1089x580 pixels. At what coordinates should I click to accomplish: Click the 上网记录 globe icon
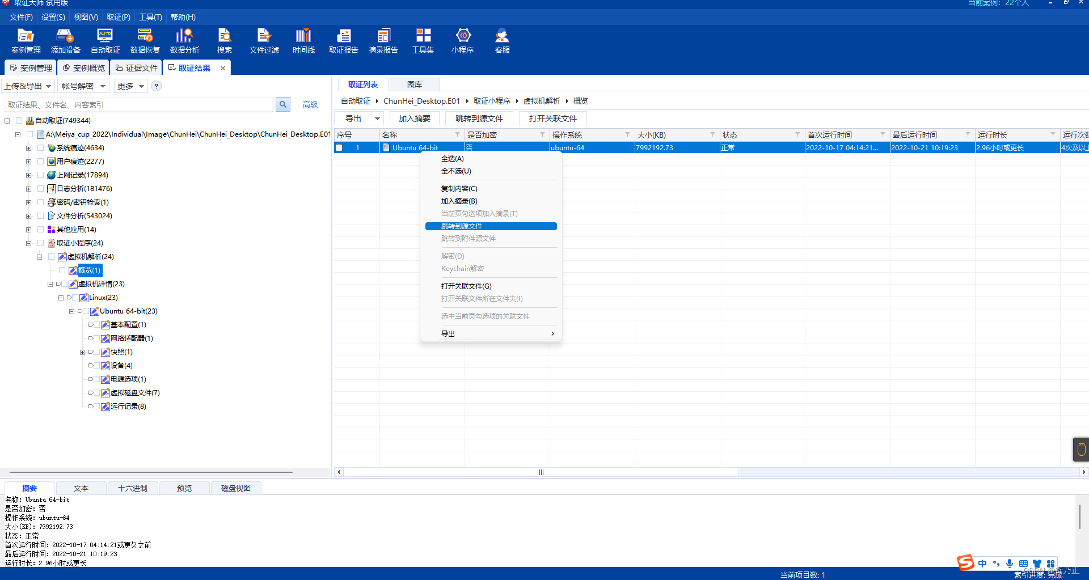click(x=52, y=175)
